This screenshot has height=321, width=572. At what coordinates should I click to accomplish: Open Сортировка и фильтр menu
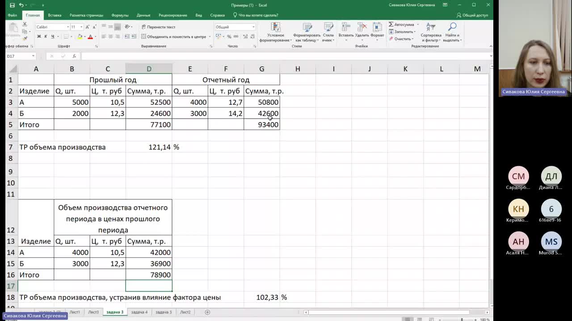pyautogui.click(x=431, y=33)
